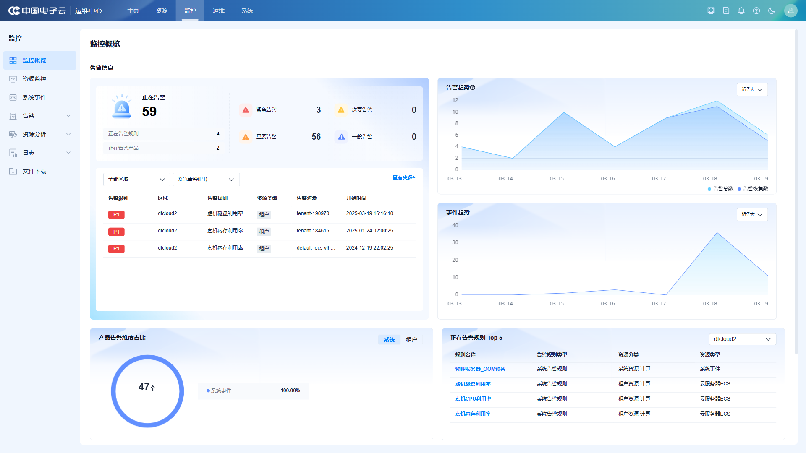Click the default_ecs-vlh… alert object cell
Image resolution: width=806 pixels, height=453 pixels.
(316, 248)
